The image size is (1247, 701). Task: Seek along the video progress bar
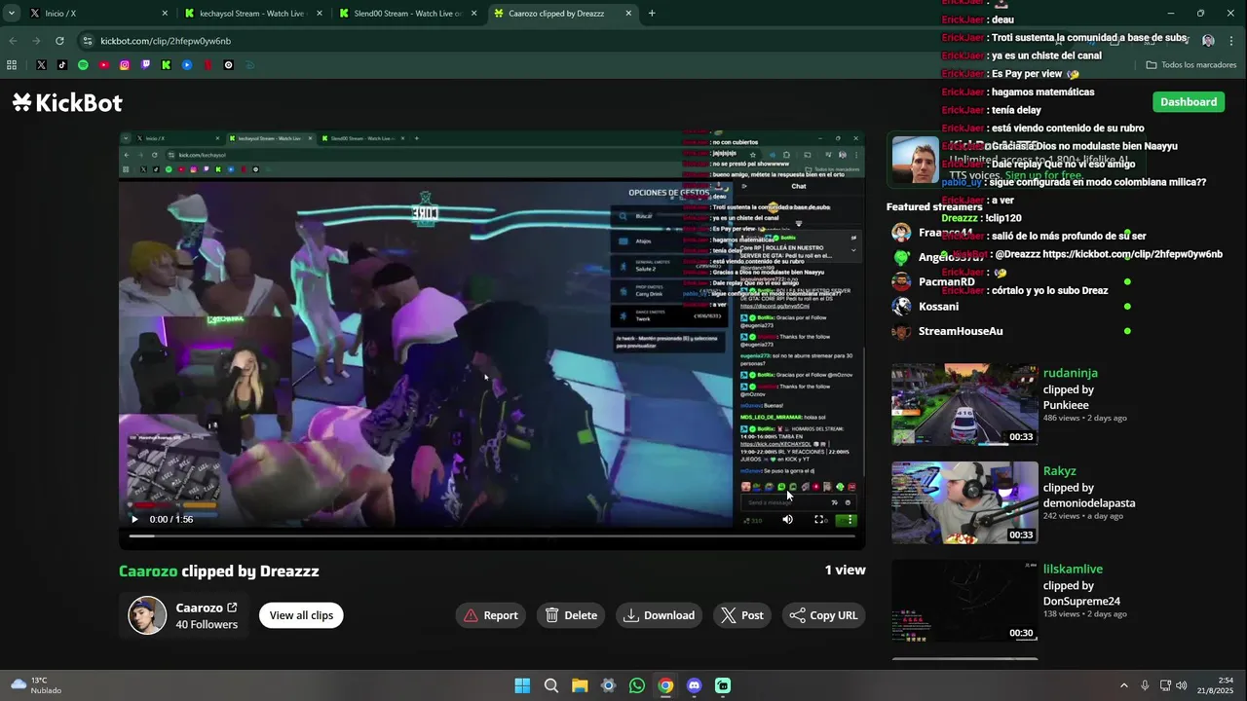(492, 535)
